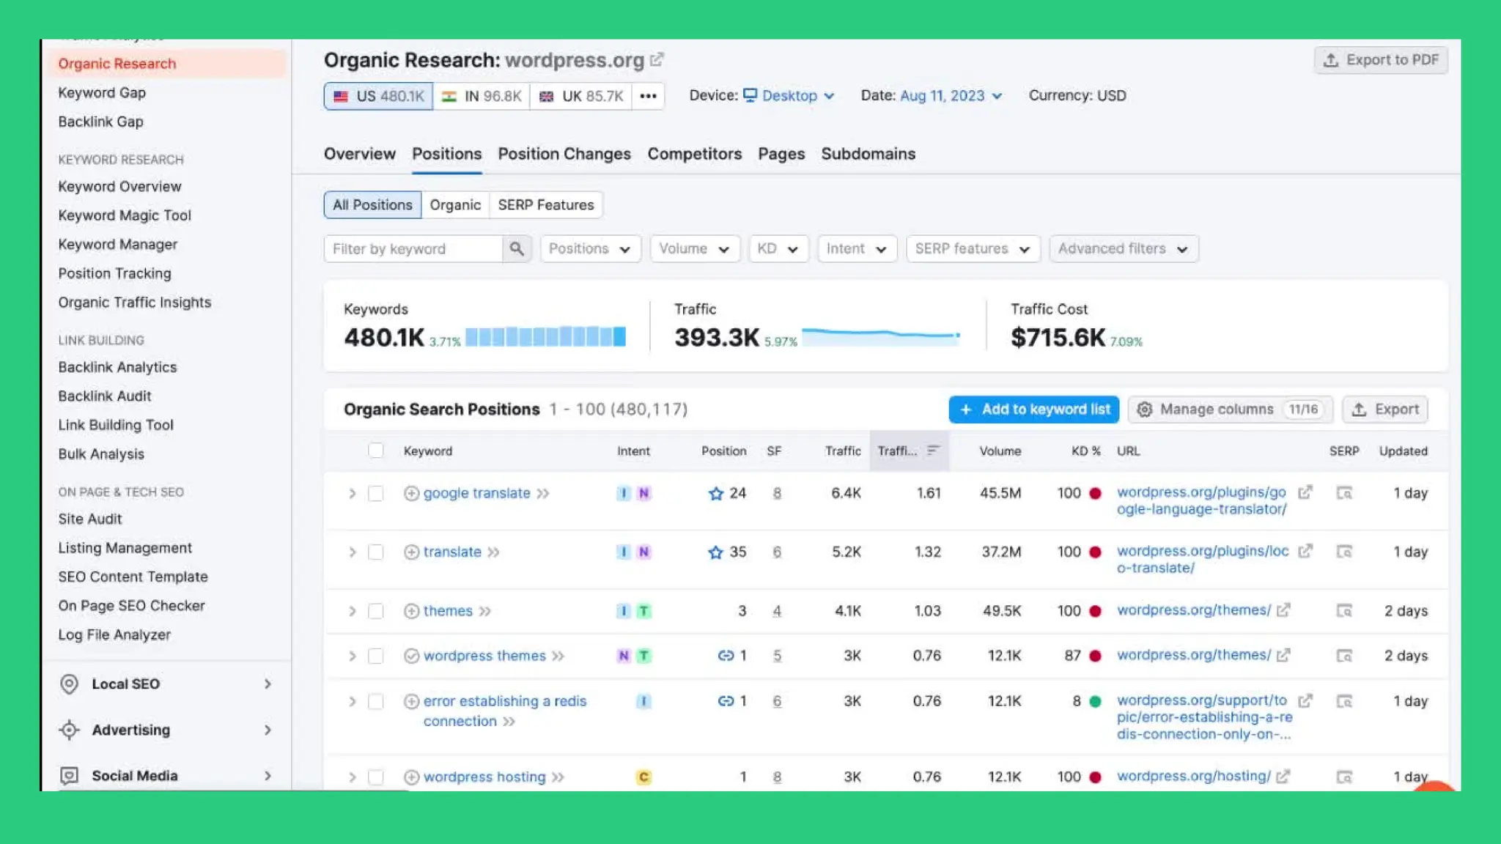1501x844 pixels.
Task: Check the wordpress themes row checkbox
Action: click(x=375, y=656)
